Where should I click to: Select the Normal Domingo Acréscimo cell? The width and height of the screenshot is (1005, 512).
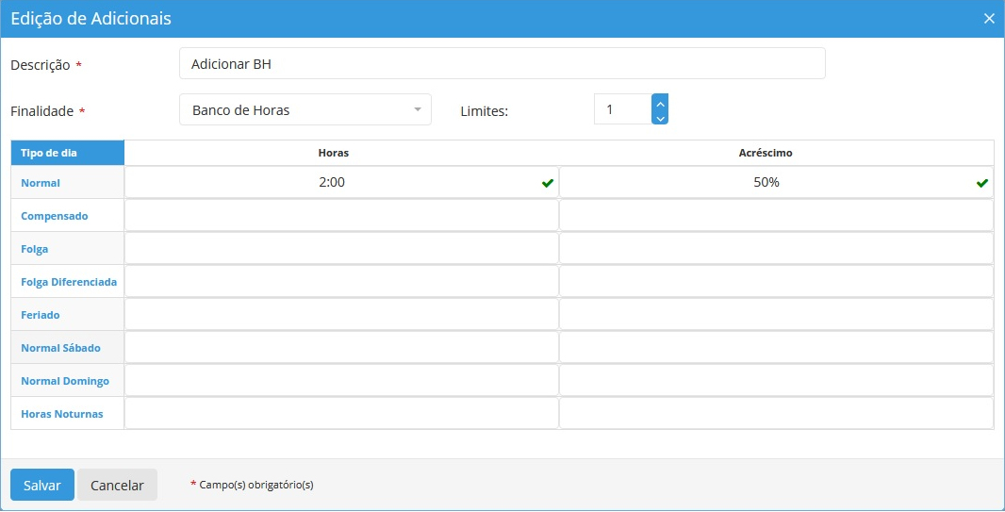click(776, 381)
